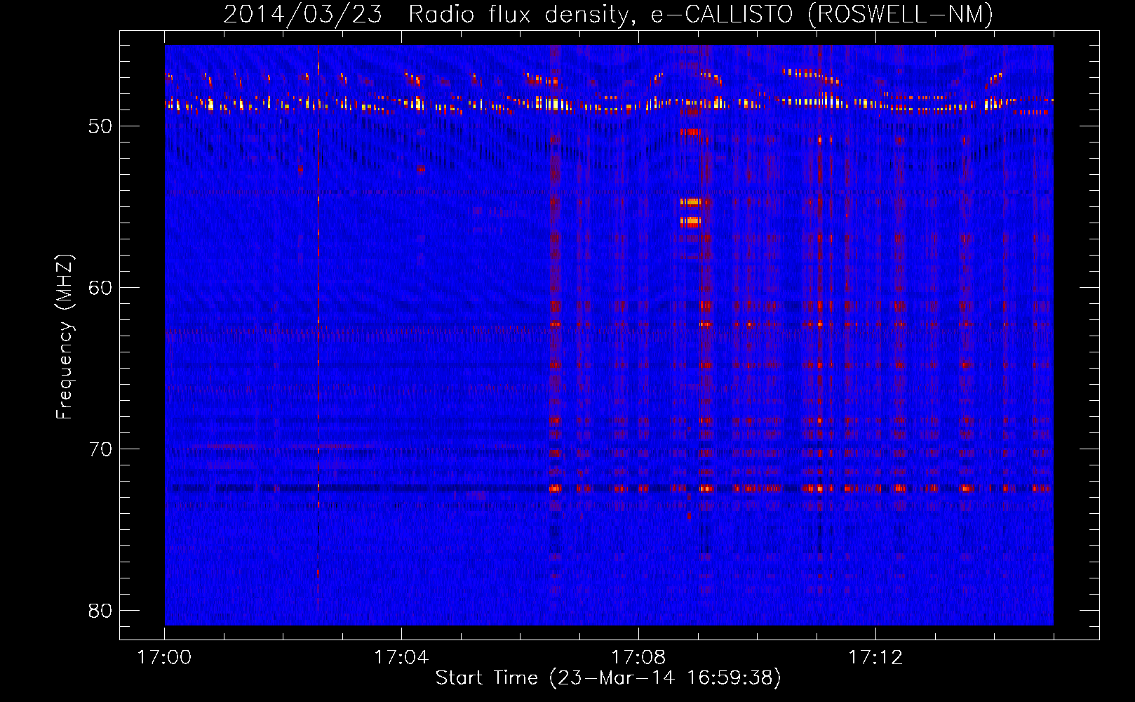The height and width of the screenshot is (702, 1135).
Task: Click the '17:00' time tick label
Action: [x=164, y=658]
